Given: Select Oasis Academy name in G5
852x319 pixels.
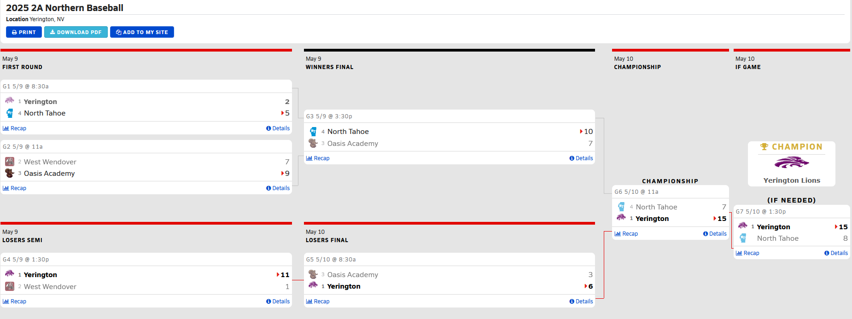Looking at the screenshot, I should click(353, 275).
